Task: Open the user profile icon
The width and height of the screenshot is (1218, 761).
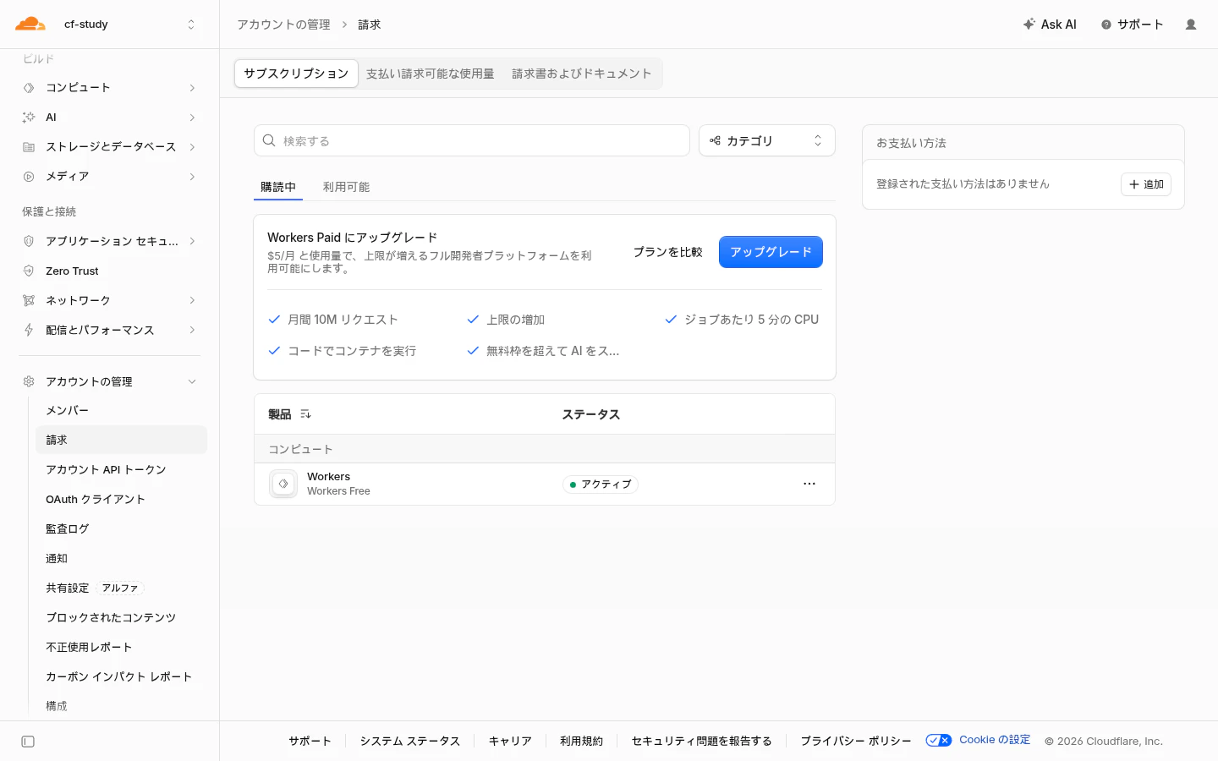Action: click(x=1191, y=25)
